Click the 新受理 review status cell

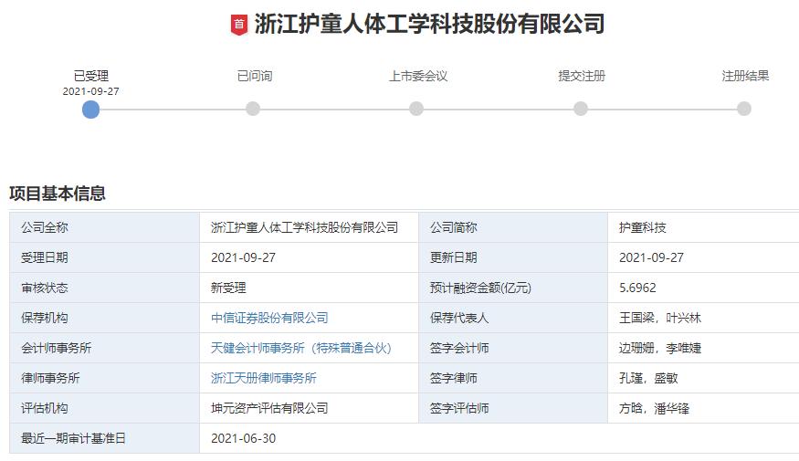click(309, 288)
